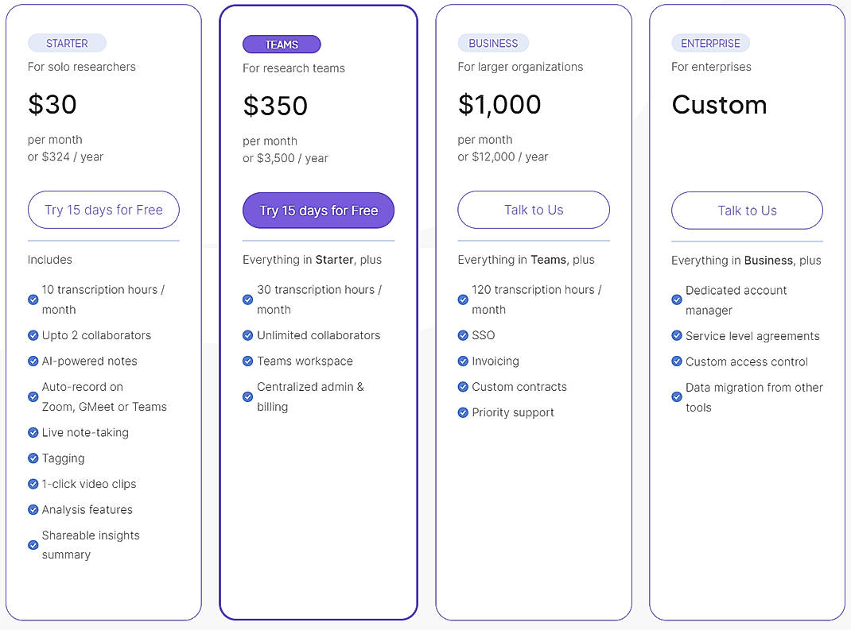Click the BUSINESS plan label
The height and width of the screenshot is (630, 851).
coord(493,43)
